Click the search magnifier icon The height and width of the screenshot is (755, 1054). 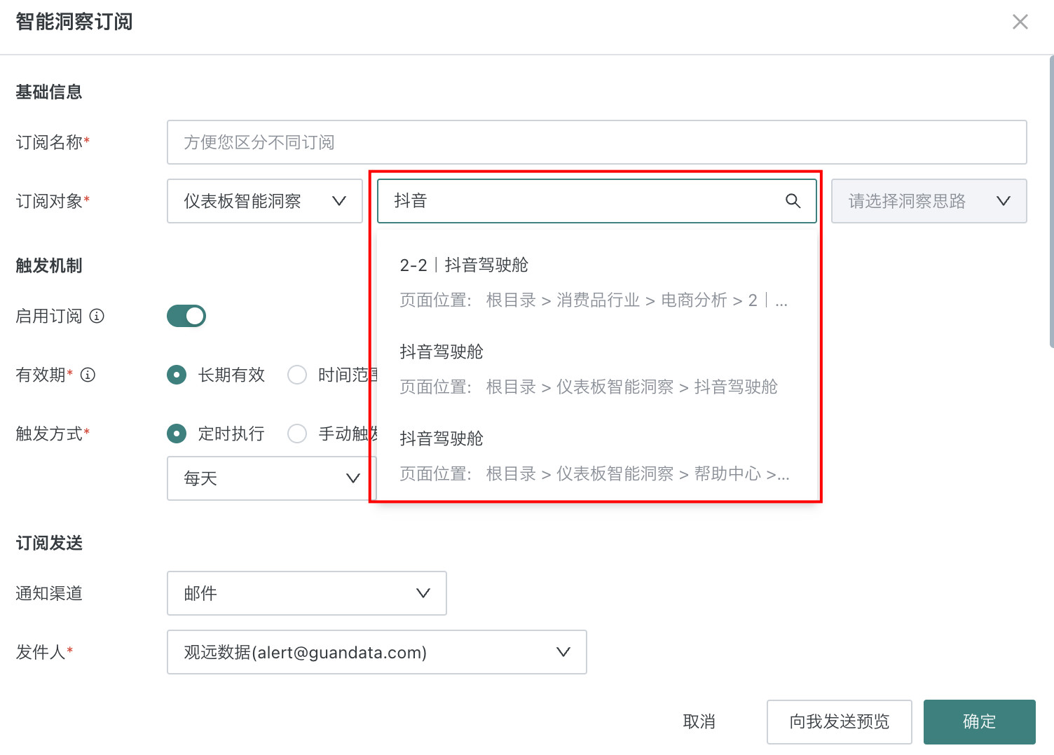pyautogui.click(x=793, y=201)
